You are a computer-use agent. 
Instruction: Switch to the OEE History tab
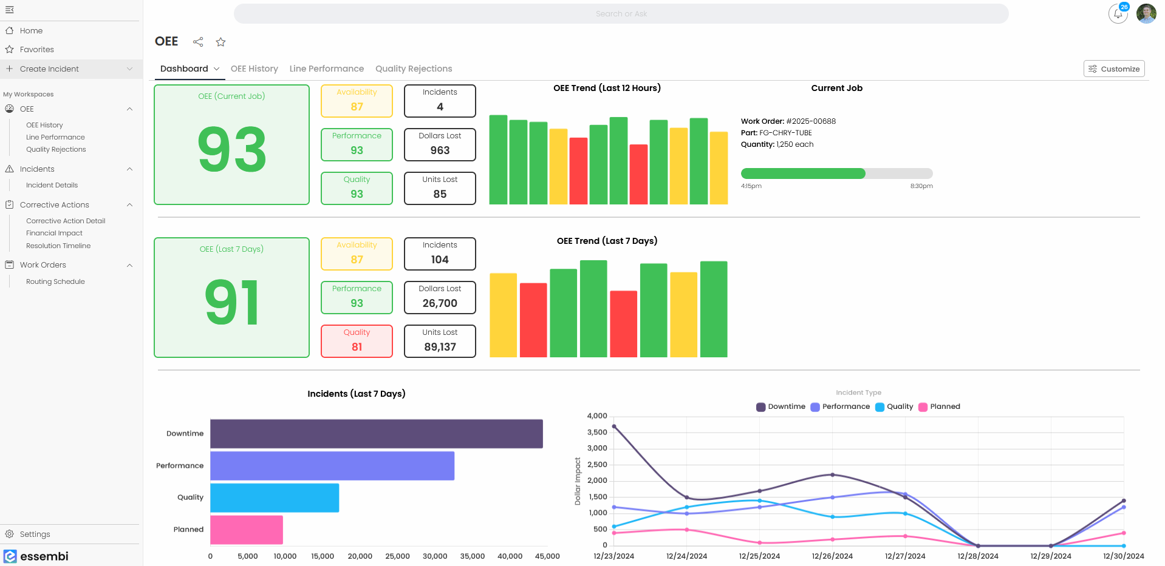tap(254, 69)
